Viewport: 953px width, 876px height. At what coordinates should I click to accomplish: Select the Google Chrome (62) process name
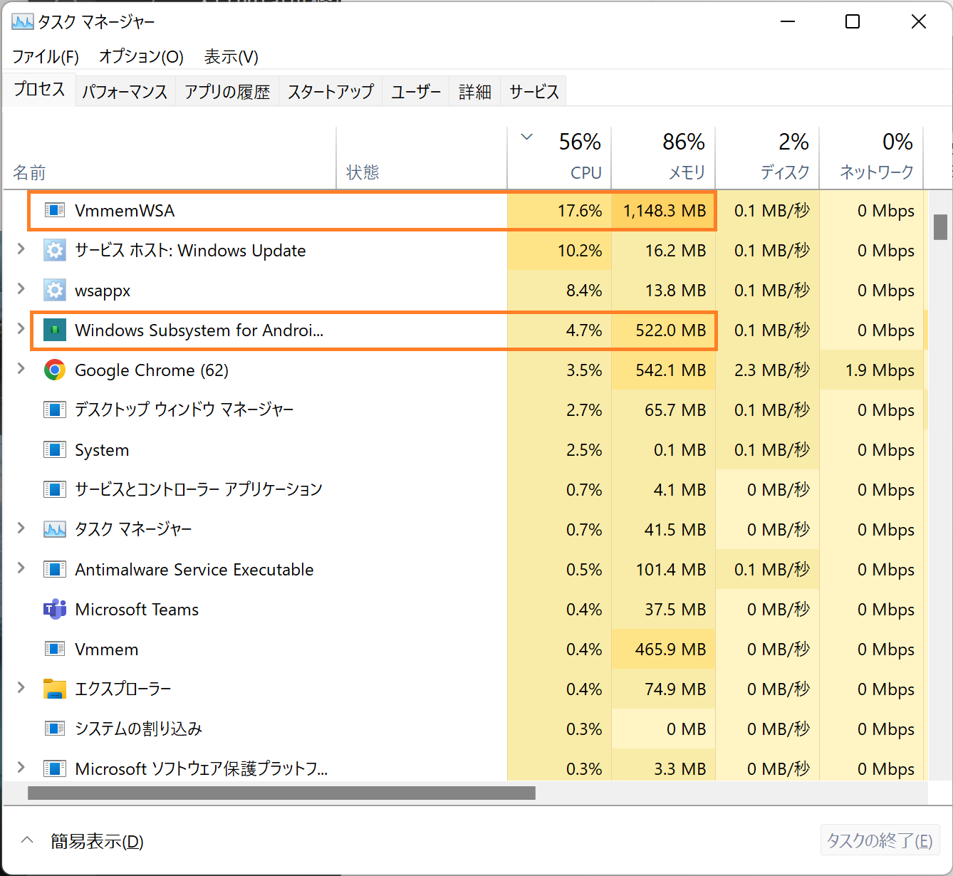click(152, 370)
